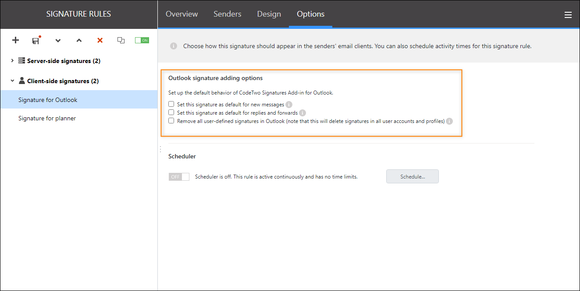Expand the Server-side signatures group
This screenshot has height=291, width=580.
[11, 61]
